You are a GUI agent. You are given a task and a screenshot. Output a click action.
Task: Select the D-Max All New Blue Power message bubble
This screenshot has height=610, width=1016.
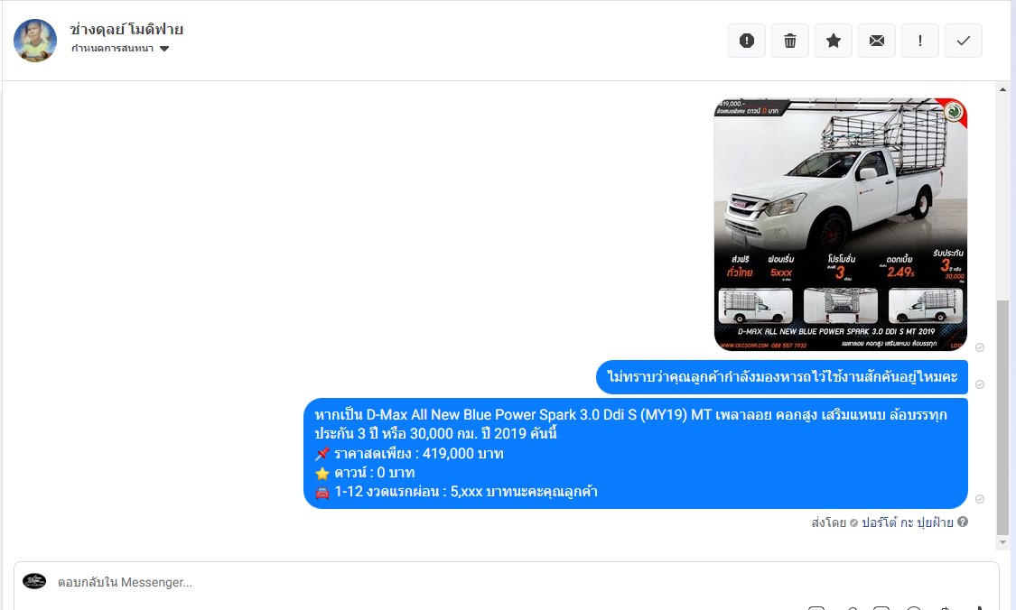click(x=636, y=453)
